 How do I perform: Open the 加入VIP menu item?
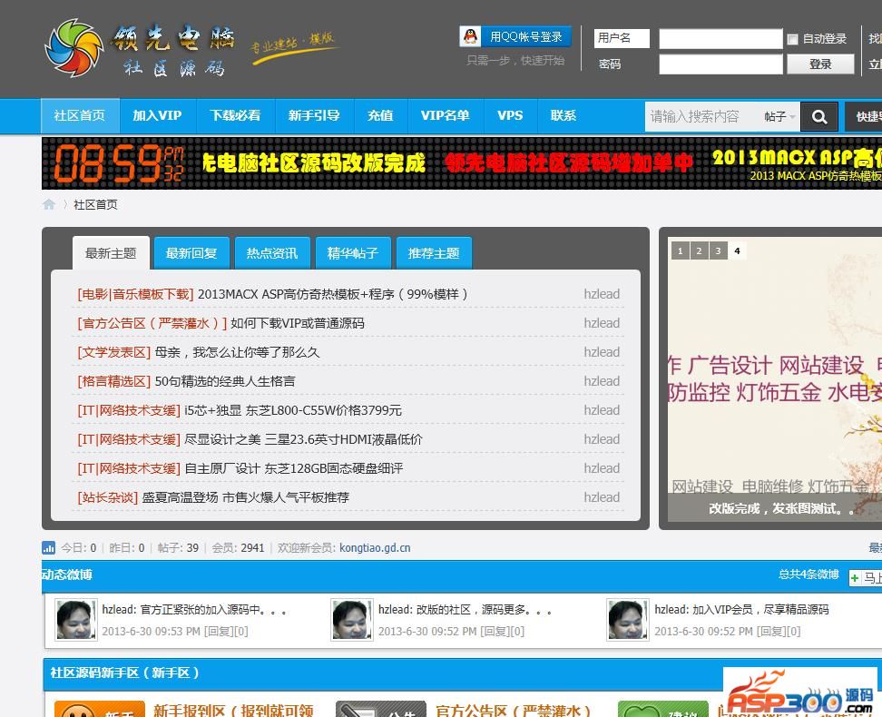coord(158,116)
